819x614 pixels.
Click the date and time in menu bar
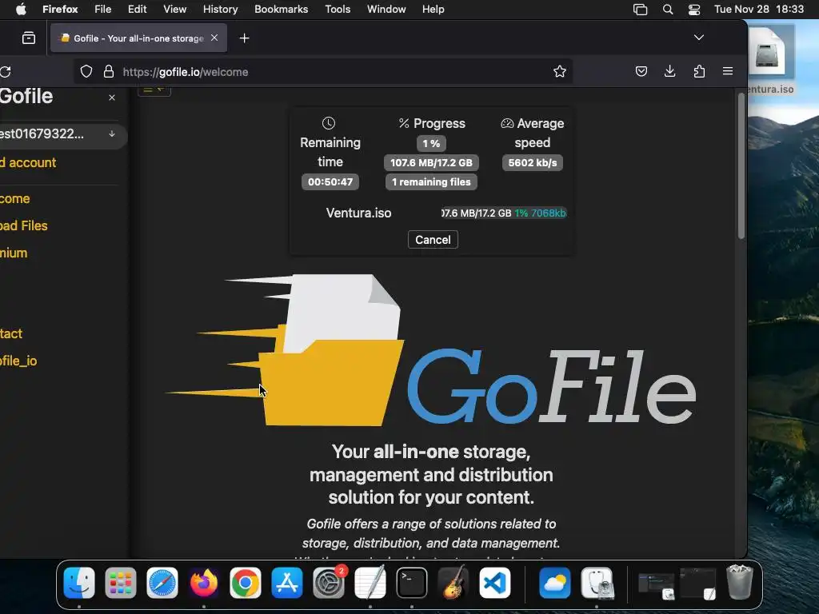tap(759, 9)
